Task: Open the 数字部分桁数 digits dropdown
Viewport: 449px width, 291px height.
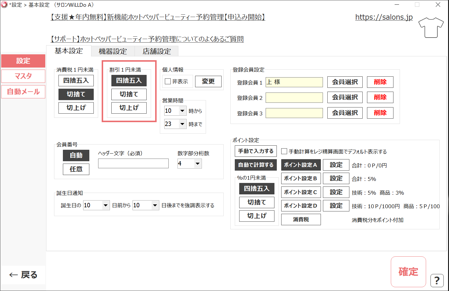Action: point(198,164)
